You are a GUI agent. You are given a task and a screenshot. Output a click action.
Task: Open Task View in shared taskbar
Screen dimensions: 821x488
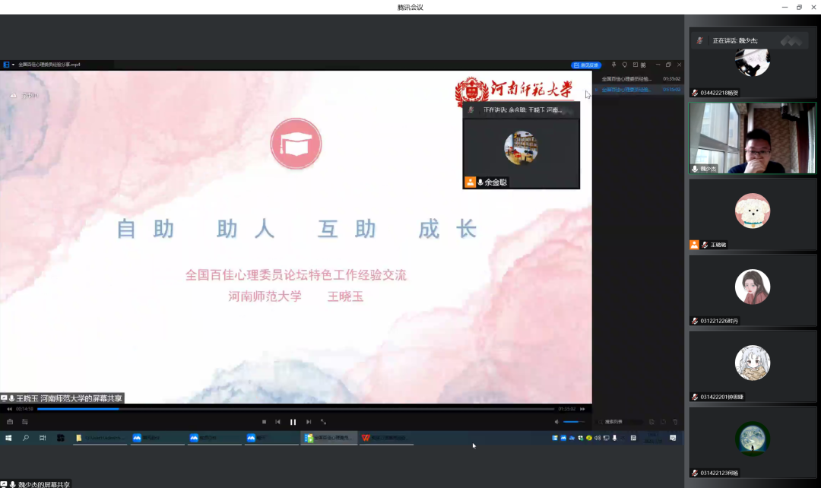[x=43, y=438]
